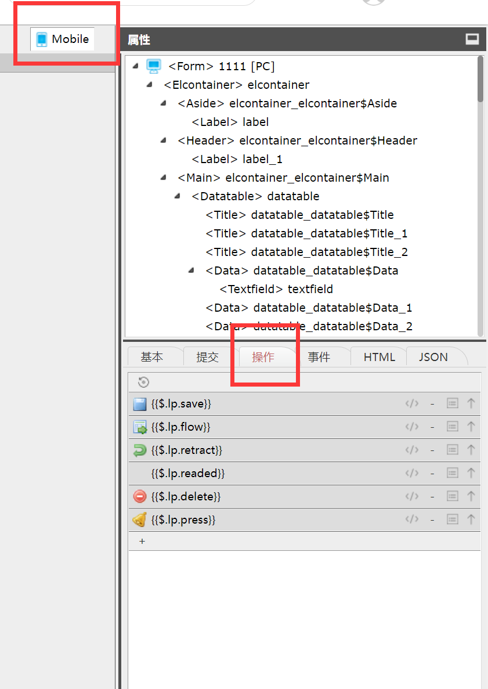Open properties list icon for {{$.lp.flow}}
The height and width of the screenshot is (689, 488).
[453, 427]
